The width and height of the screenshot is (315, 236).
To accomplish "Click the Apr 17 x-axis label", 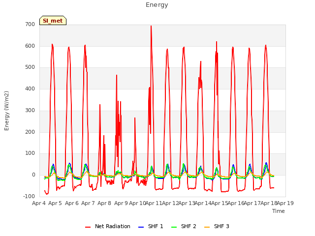I will [x=252, y=203].
